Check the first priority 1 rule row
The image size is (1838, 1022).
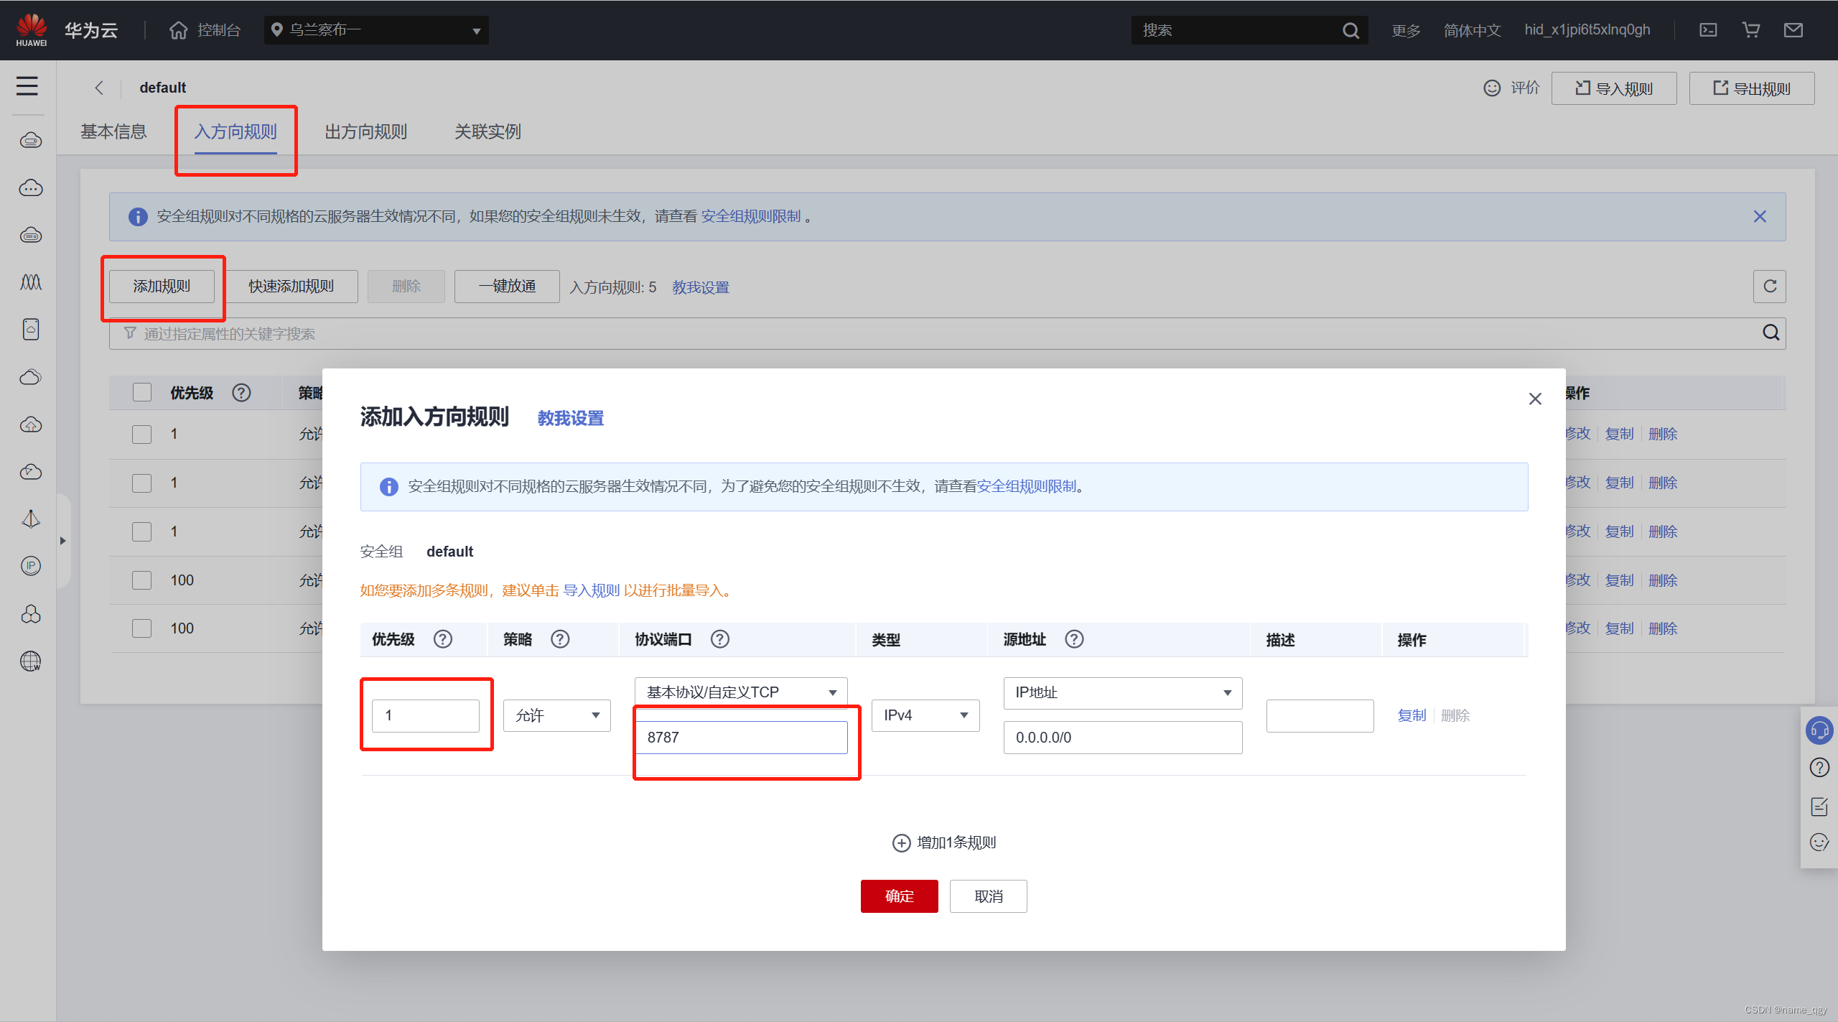tap(142, 435)
